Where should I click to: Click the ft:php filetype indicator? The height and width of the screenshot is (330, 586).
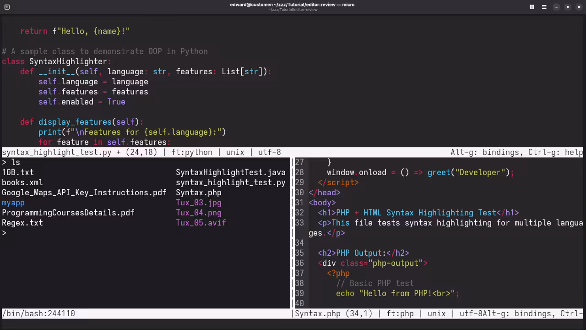click(400, 313)
